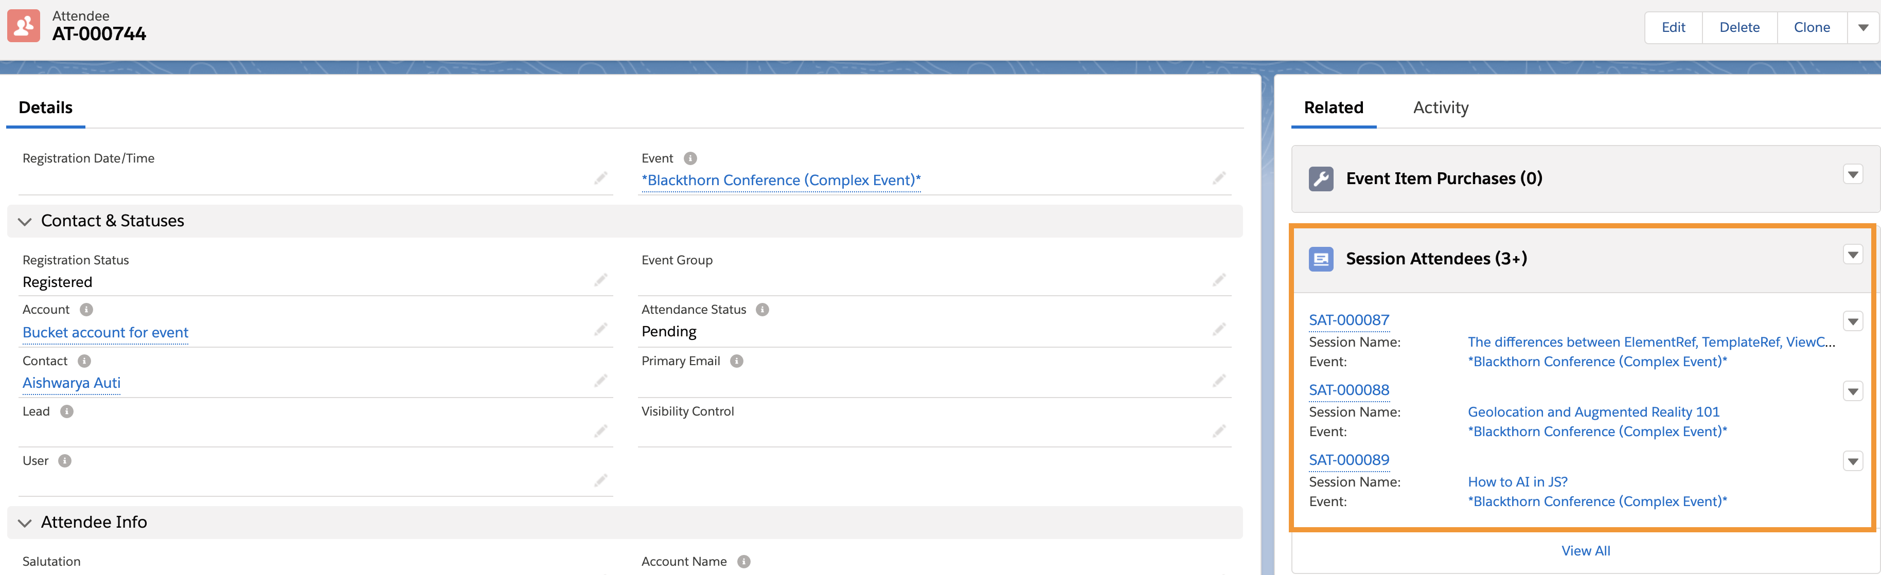The width and height of the screenshot is (1881, 575).
Task: Edit the Event field via pencil icon
Action: pyautogui.click(x=1219, y=178)
